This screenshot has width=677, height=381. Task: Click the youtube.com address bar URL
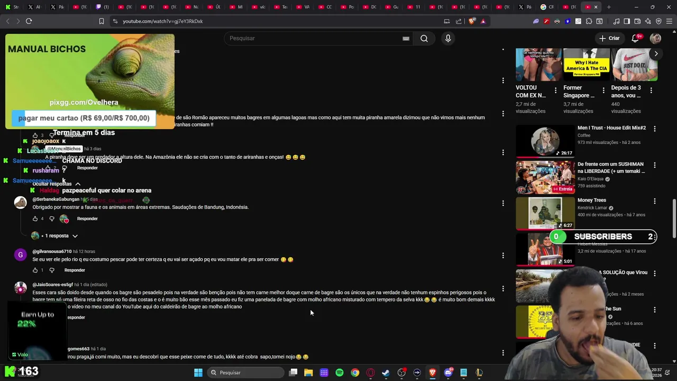click(163, 21)
